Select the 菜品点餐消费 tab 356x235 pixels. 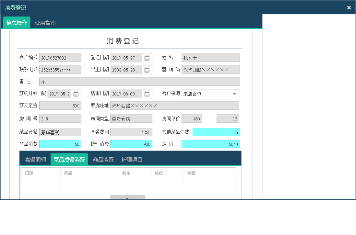click(69, 159)
